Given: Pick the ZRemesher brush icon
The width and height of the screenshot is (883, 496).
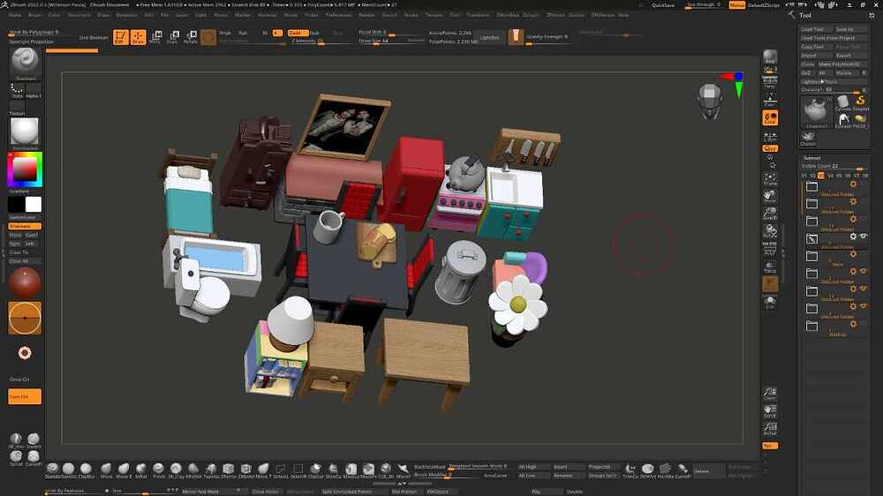Looking at the screenshot, I should [228, 470].
